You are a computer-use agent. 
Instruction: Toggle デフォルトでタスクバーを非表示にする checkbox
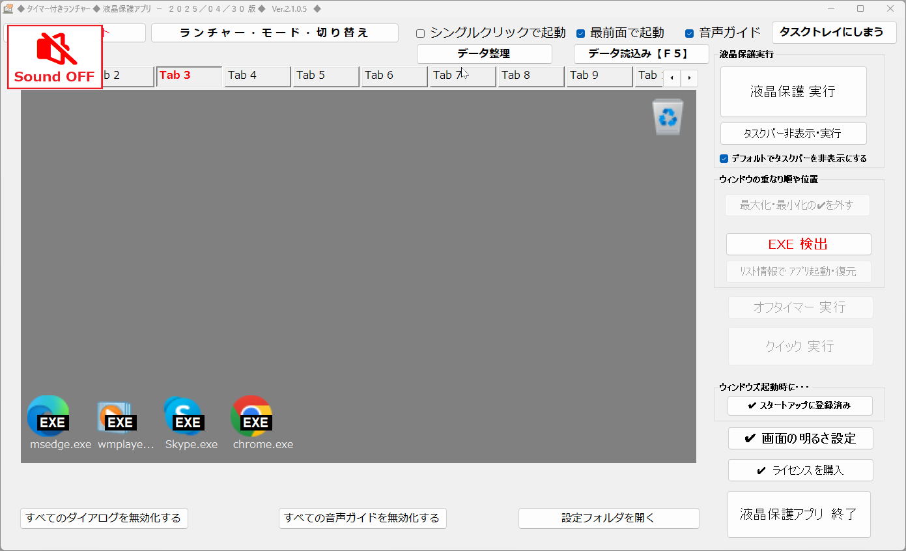coord(724,158)
